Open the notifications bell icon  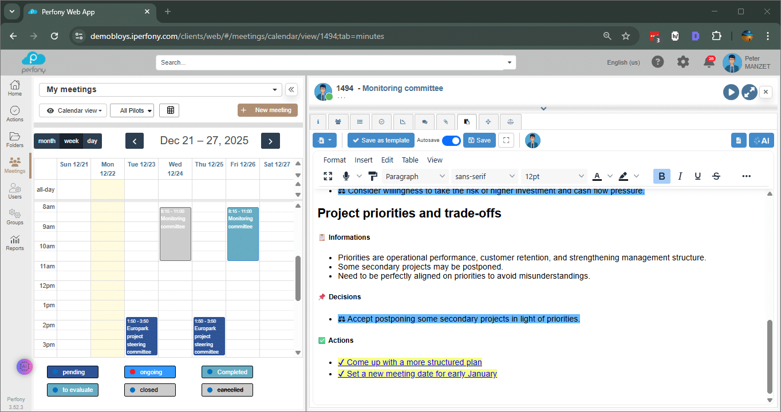tap(708, 62)
